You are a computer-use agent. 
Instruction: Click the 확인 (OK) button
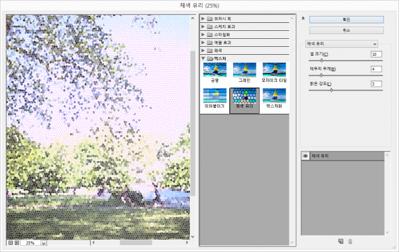pyautogui.click(x=346, y=19)
